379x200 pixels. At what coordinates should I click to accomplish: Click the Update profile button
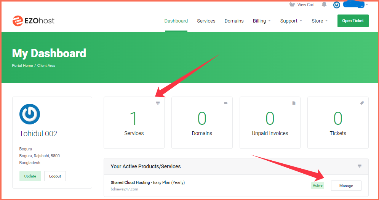pos(30,176)
